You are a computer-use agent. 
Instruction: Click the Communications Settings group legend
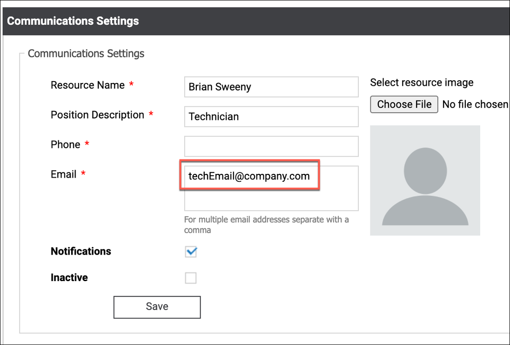click(x=86, y=54)
